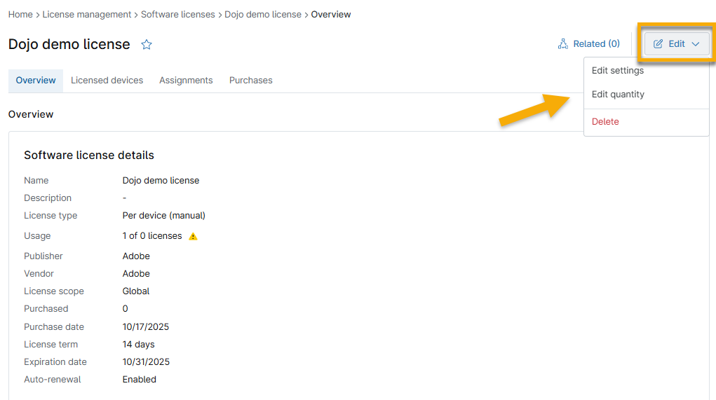
Task: Go to the Purchases tab
Action: (250, 81)
